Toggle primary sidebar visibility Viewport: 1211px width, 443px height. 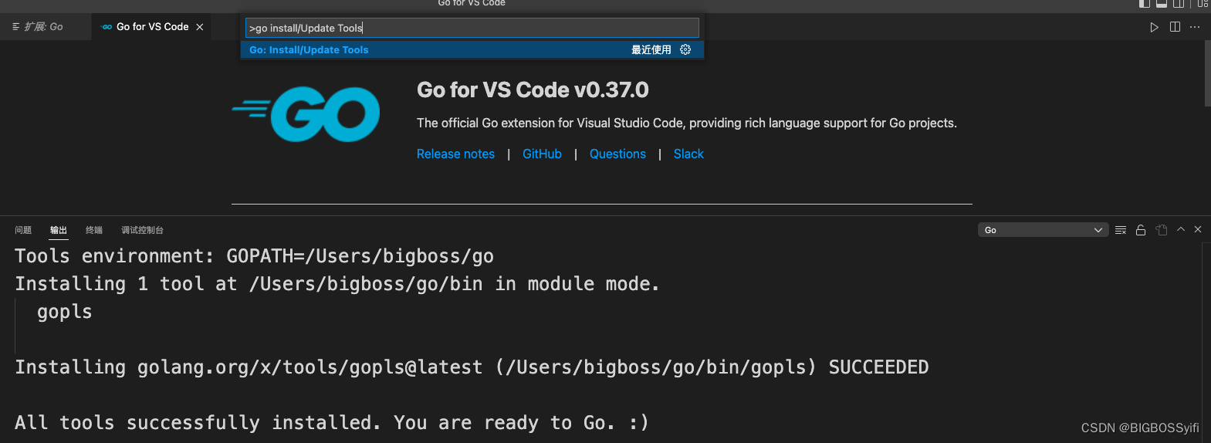point(1145,3)
